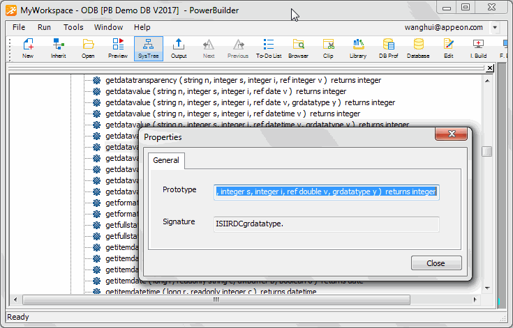Launch the Browser tool
513x328 pixels.
pos(299,48)
